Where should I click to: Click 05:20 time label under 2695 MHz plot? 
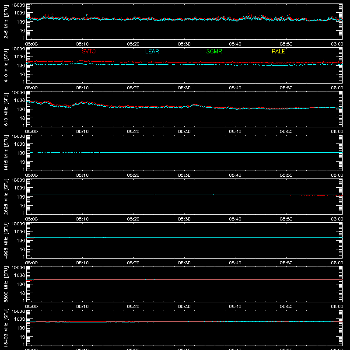tap(133, 219)
